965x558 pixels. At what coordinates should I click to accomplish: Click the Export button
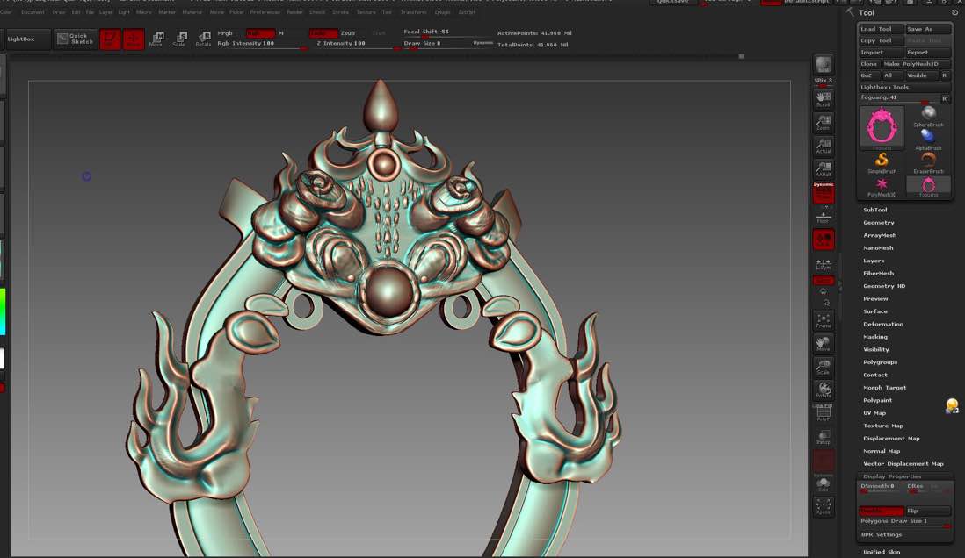(x=928, y=53)
